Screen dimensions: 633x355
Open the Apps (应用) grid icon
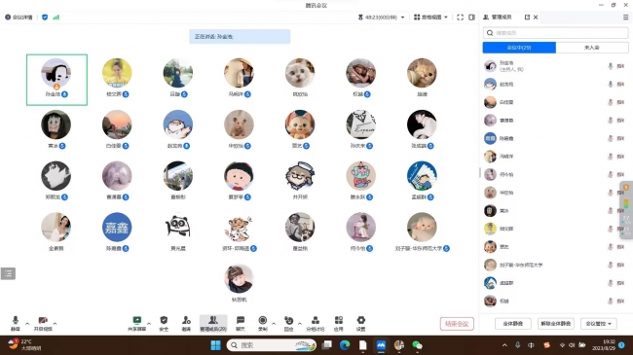tap(338, 323)
